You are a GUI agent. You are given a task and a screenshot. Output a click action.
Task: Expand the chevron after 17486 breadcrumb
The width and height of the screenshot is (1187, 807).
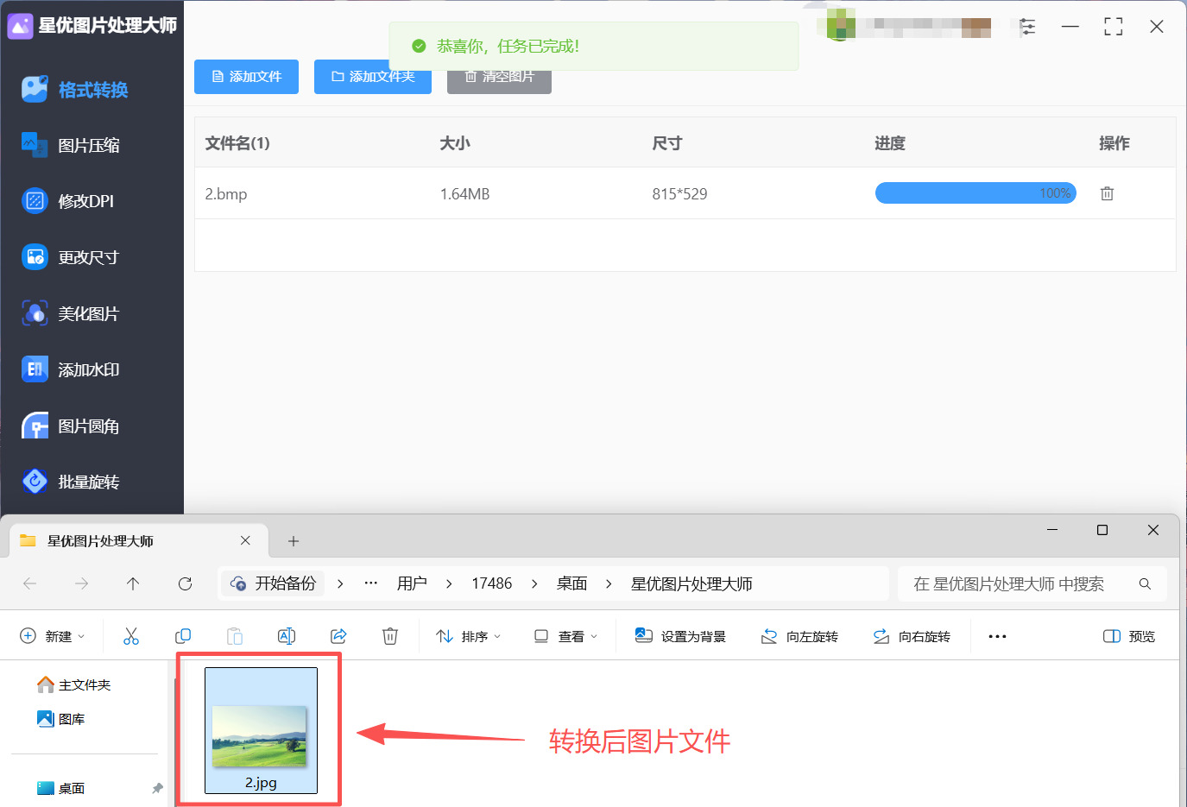point(534,583)
